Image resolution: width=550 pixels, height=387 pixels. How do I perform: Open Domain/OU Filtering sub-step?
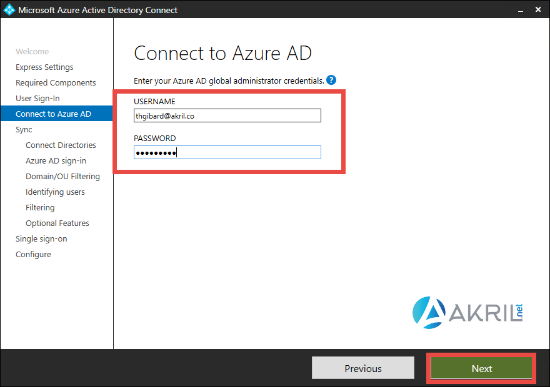click(62, 176)
